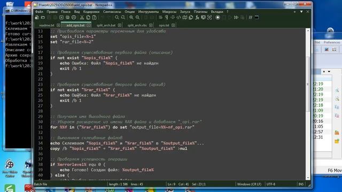Viewport: 342px width, 192px height.
Task: Click line number 31 in the margin
Action: (41, 127)
